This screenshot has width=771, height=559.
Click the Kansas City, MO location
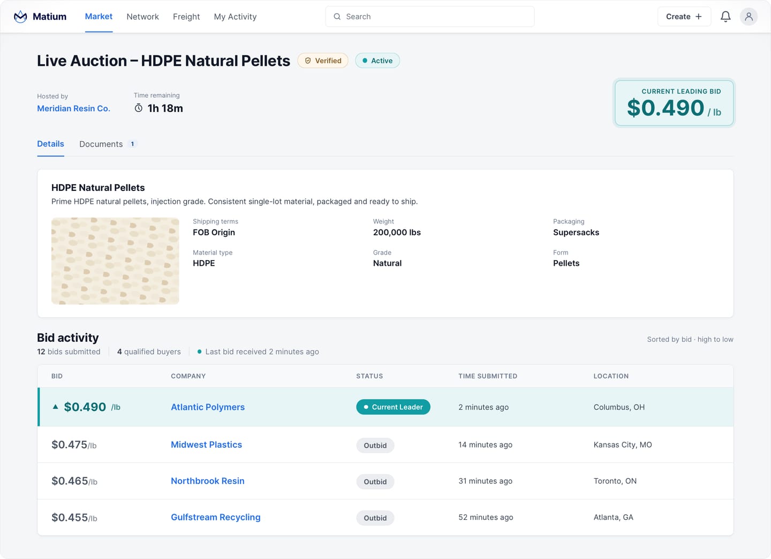(x=623, y=445)
